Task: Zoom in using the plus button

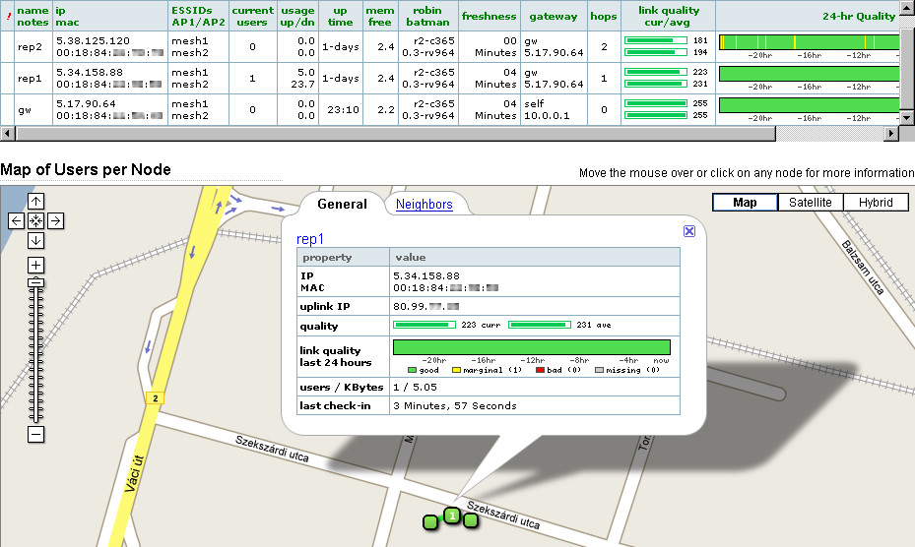Action: pos(35,266)
